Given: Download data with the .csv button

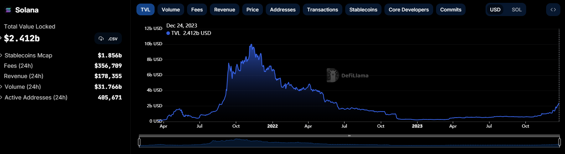Looking at the screenshot, I should [108, 38].
